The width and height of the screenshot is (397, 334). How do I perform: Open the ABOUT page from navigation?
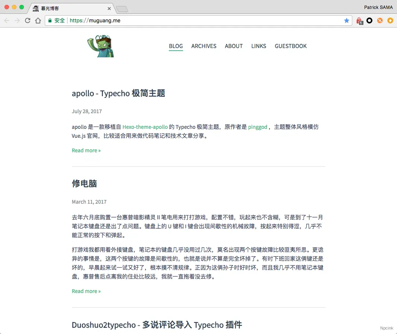[234, 46]
